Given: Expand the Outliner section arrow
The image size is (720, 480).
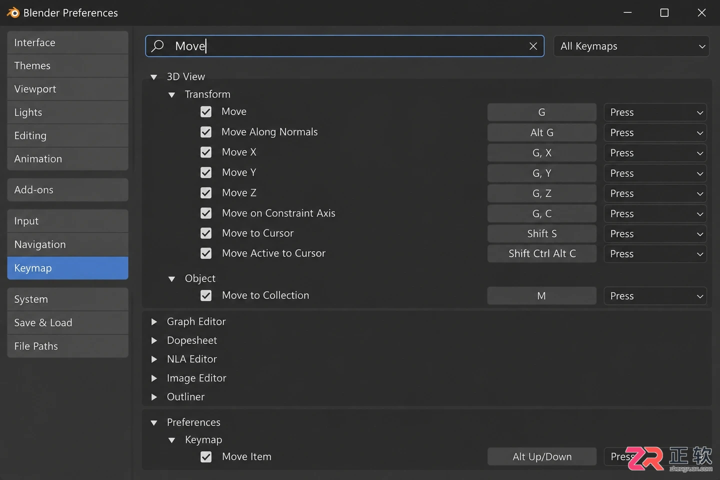Looking at the screenshot, I should point(154,397).
